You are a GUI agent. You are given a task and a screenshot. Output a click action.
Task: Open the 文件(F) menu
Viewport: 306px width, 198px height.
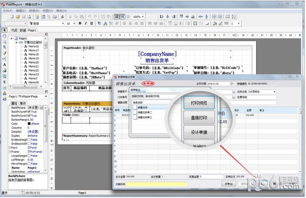tap(8, 11)
